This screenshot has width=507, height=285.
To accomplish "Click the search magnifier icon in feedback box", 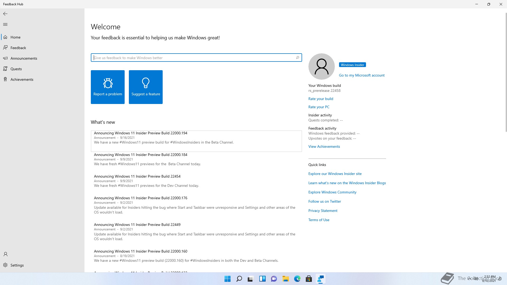I will click(x=298, y=58).
